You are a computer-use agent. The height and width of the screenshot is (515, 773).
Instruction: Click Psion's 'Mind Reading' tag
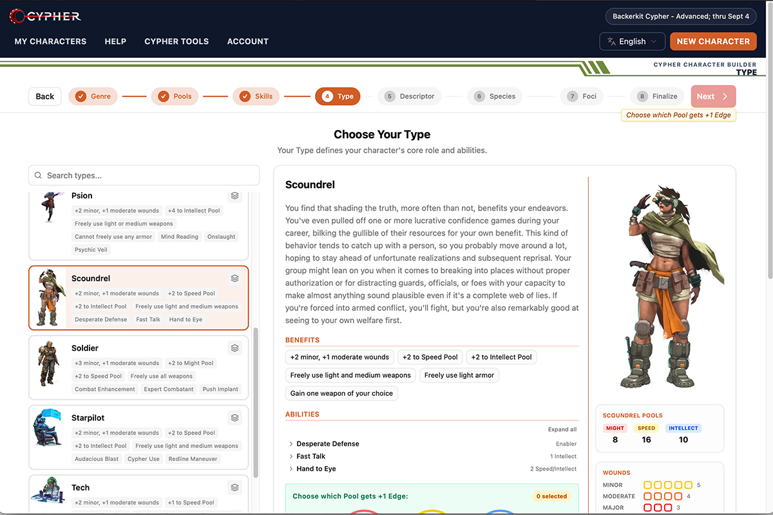(x=180, y=237)
